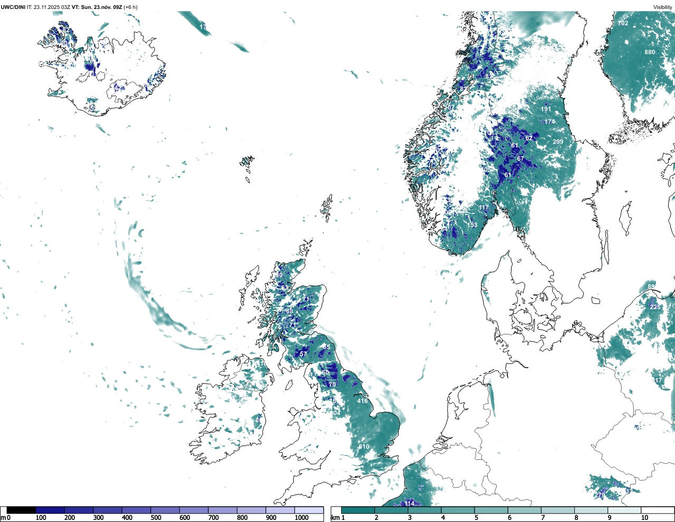This screenshot has height=522, width=675.
Task: Click the dark teal 1–2 km legend swatch
Action: (x=358, y=510)
